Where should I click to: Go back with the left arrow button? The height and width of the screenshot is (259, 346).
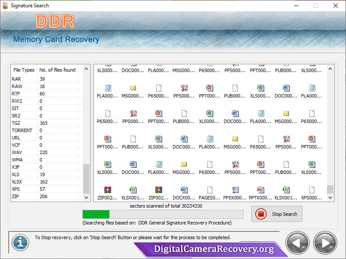point(298,243)
